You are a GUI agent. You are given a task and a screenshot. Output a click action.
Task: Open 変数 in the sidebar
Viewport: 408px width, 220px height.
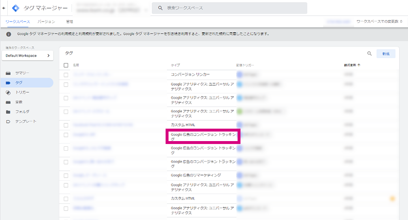coord(19,102)
